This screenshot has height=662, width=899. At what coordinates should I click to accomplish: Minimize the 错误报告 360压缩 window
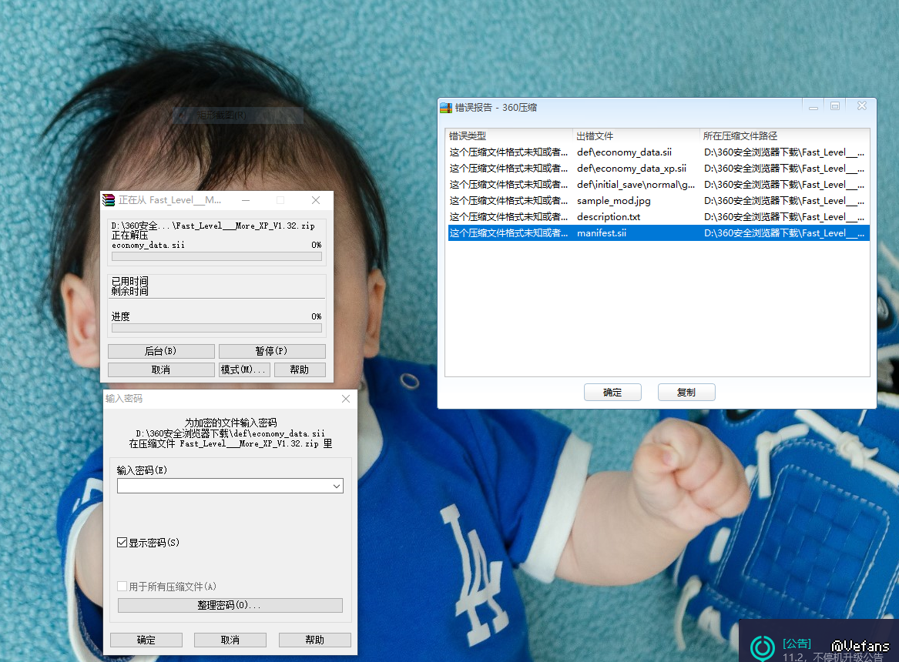[813, 106]
